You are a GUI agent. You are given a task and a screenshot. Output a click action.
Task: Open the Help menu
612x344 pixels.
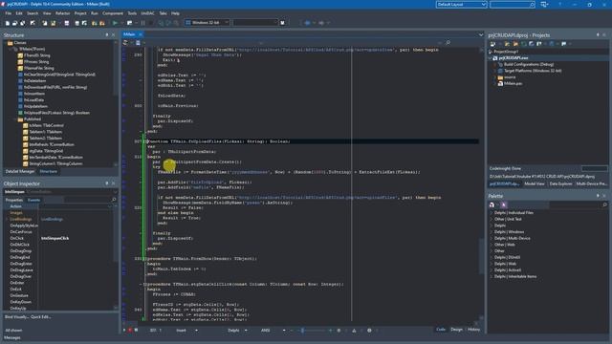[175, 13]
